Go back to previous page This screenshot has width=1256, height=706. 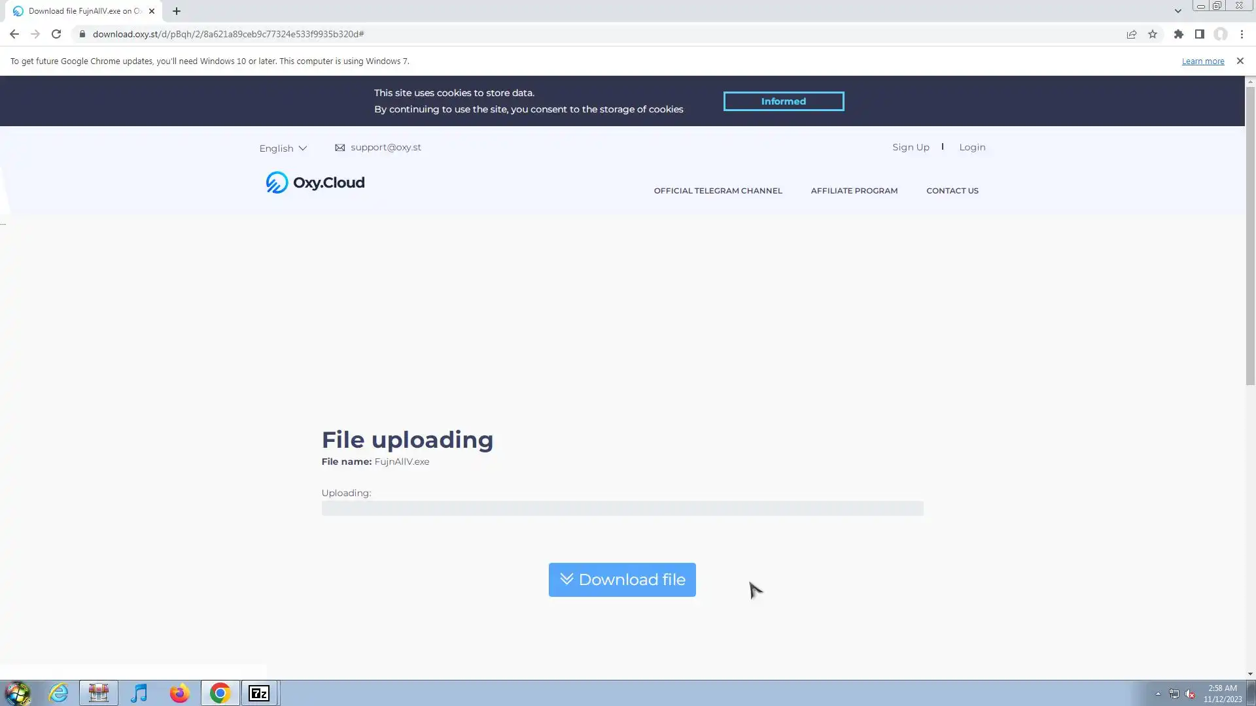[14, 34]
